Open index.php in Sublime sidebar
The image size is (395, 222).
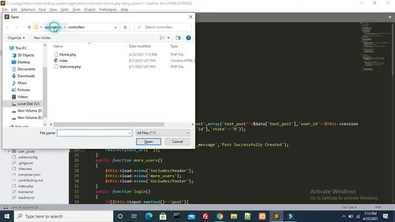point(25,186)
